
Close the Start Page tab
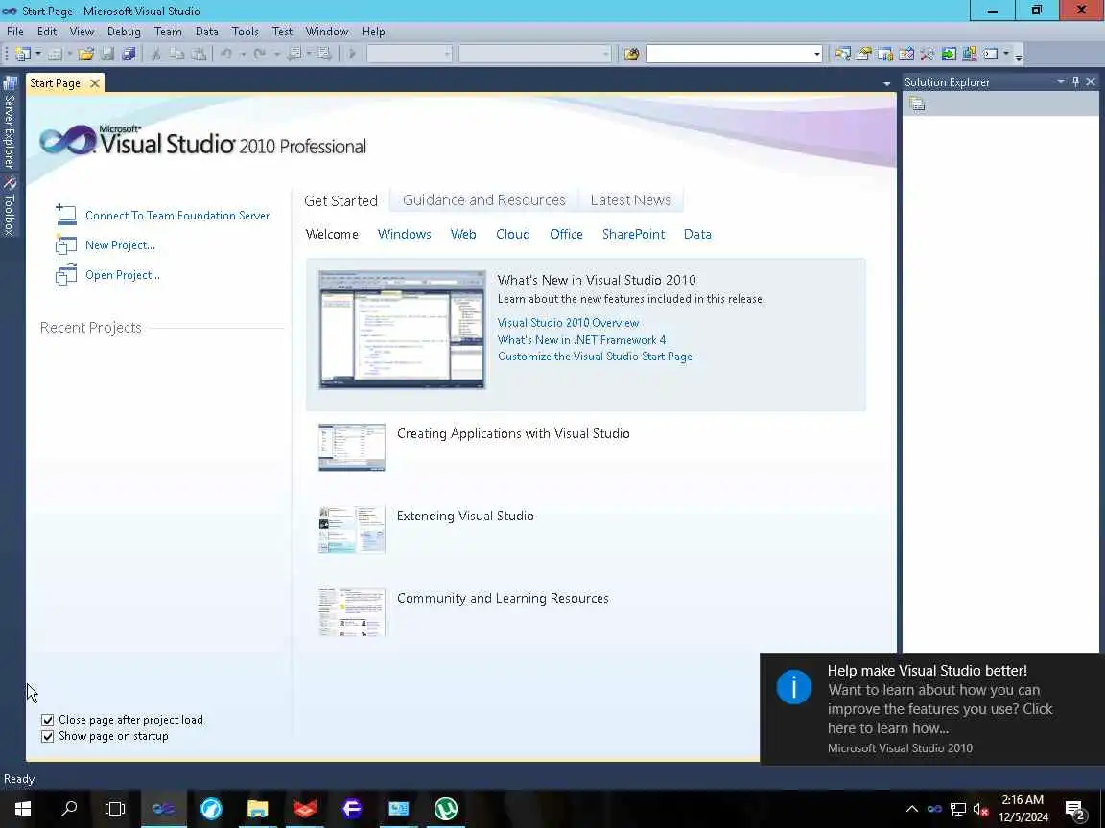(x=94, y=83)
